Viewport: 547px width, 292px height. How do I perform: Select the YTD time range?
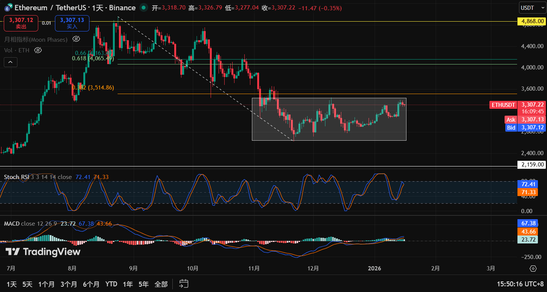111,284
